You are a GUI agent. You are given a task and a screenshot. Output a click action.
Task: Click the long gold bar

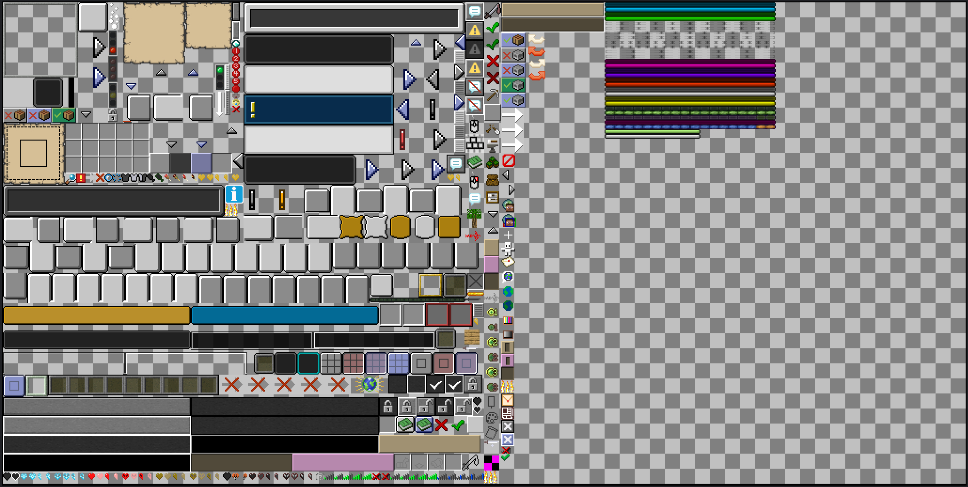point(96,315)
